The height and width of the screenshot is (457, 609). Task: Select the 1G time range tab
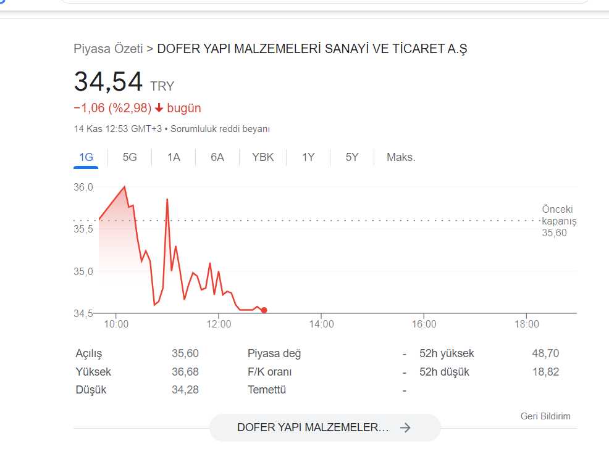point(86,157)
